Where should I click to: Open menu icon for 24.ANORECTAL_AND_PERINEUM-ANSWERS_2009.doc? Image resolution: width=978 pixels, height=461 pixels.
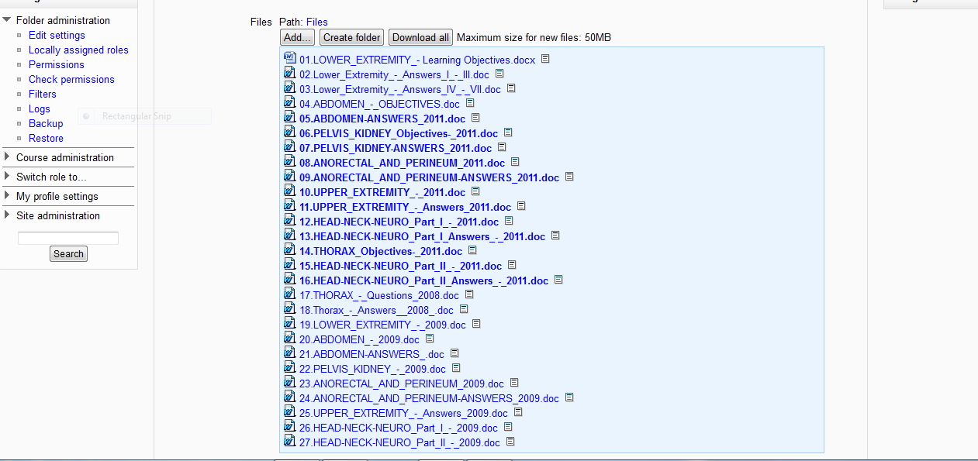click(x=569, y=397)
